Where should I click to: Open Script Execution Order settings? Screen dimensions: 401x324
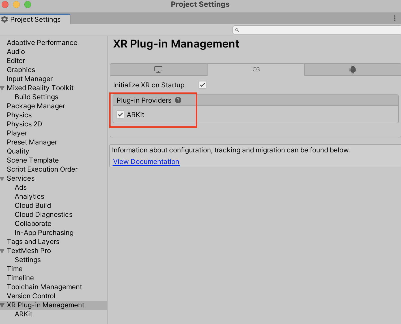click(x=42, y=169)
